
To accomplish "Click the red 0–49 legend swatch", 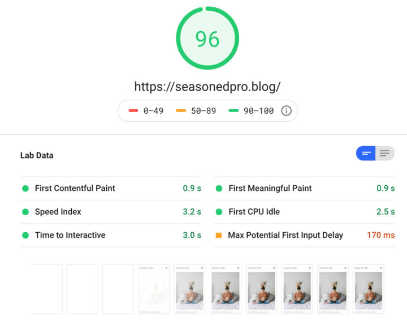I will (x=133, y=110).
